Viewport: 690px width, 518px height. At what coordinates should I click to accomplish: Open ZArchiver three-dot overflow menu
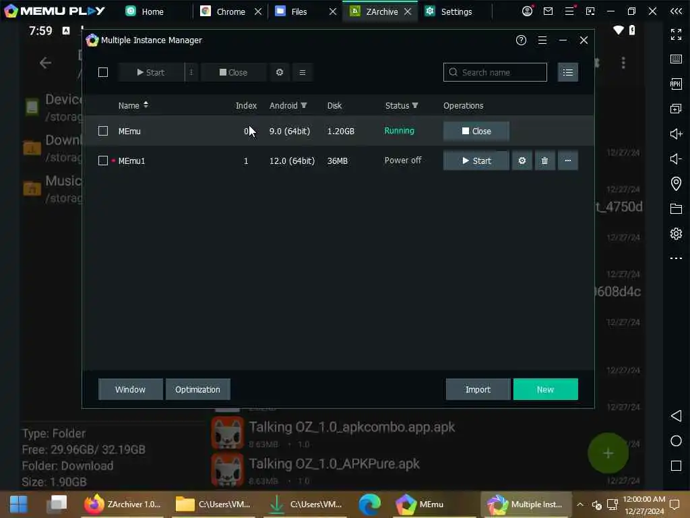tap(623, 63)
